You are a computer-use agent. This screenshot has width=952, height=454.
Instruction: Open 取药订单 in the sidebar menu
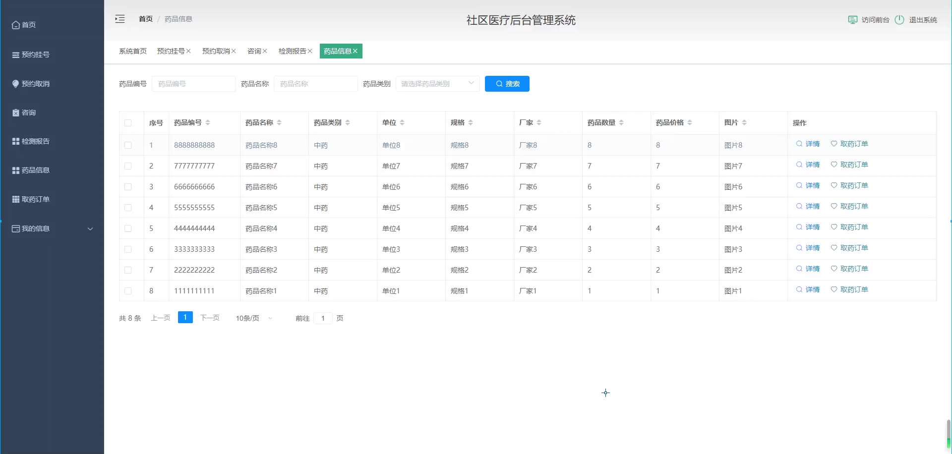pos(35,199)
